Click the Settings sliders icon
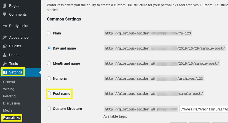 click(x=5, y=72)
